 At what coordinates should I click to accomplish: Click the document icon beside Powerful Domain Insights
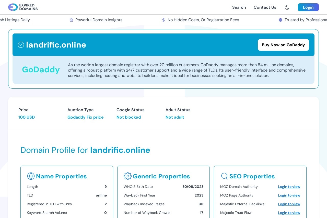tap(71, 20)
